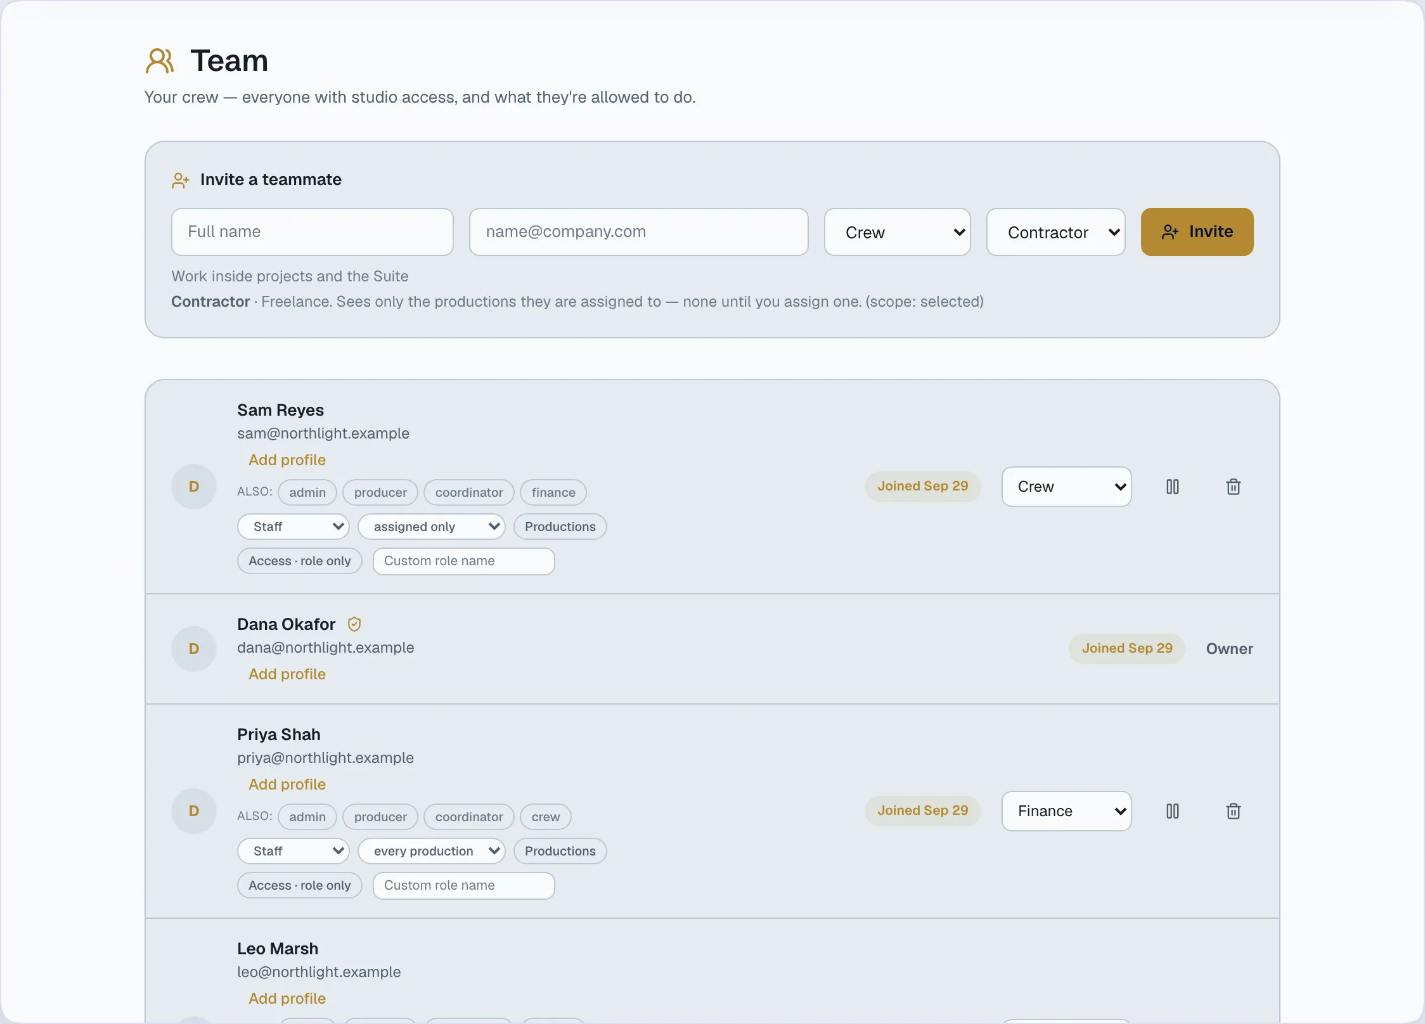Toggle the crew chip for Priya Shah
This screenshot has width=1425, height=1024.
pyautogui.click(x=546, y=817)
